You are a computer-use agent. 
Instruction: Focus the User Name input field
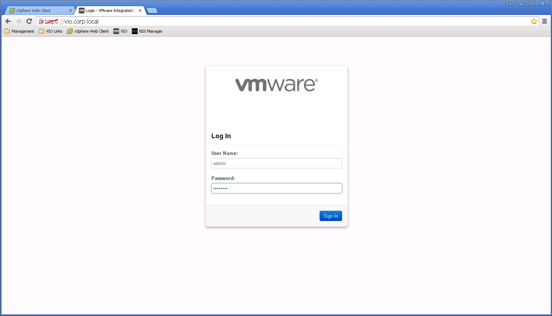[x=276, y=163]
